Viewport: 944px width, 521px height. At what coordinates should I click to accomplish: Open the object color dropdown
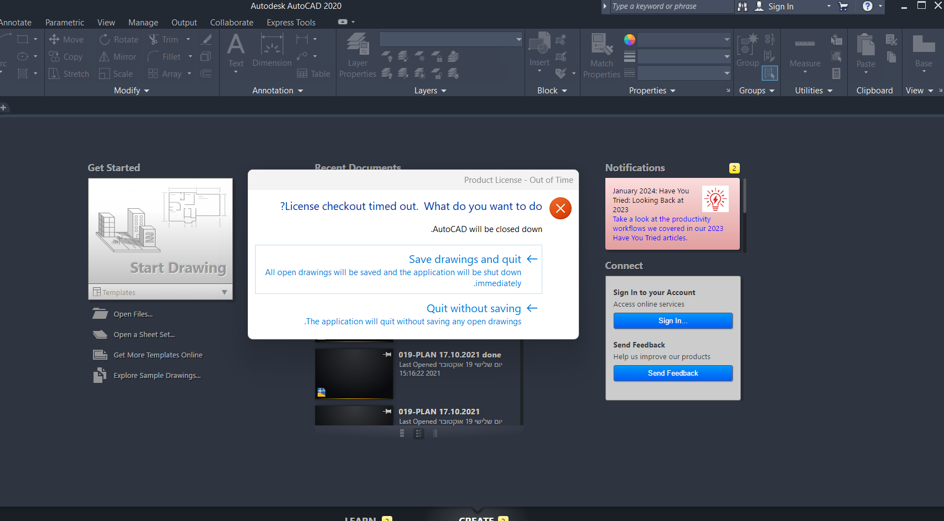[x=684, y=40]
